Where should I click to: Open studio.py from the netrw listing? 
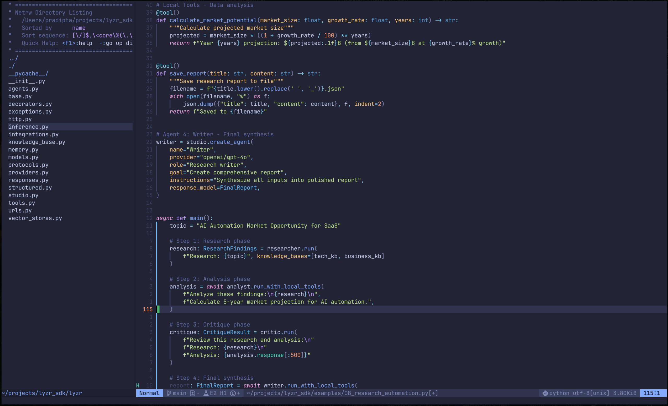coord(23,195)
